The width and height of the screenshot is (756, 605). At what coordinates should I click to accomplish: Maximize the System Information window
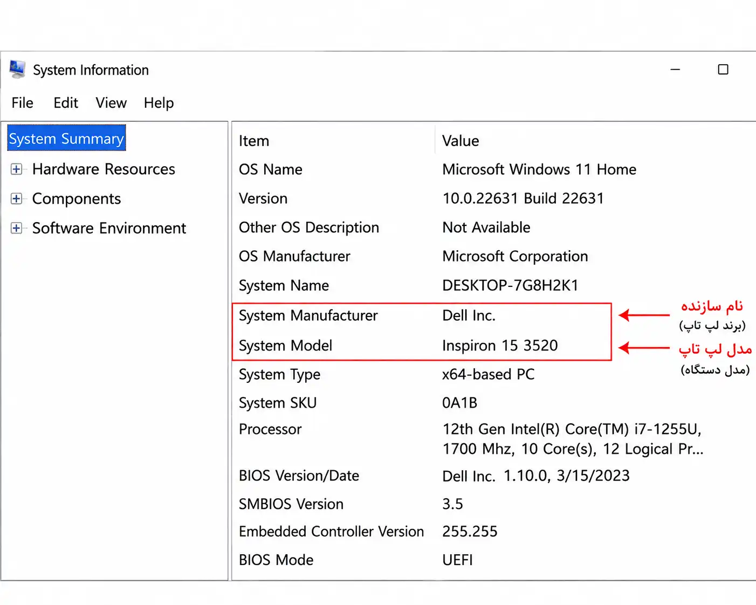tap(723, 70)
